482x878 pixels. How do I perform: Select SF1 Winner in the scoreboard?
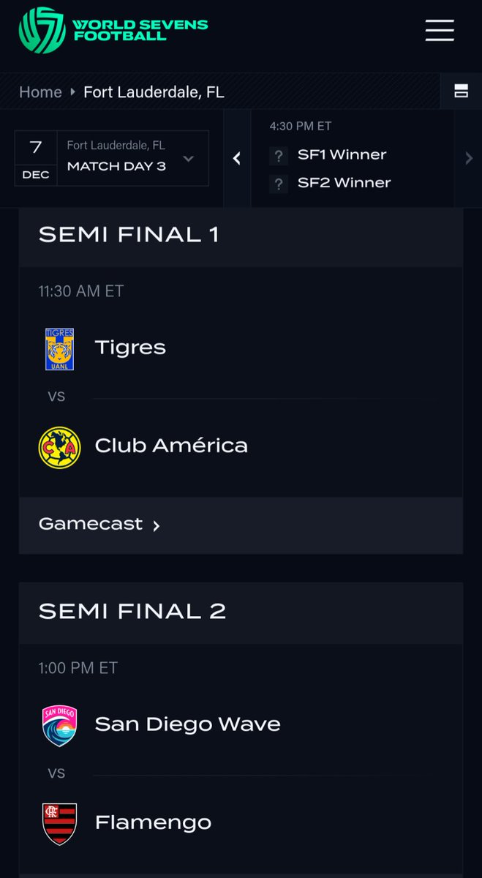[x=342, y=155]
